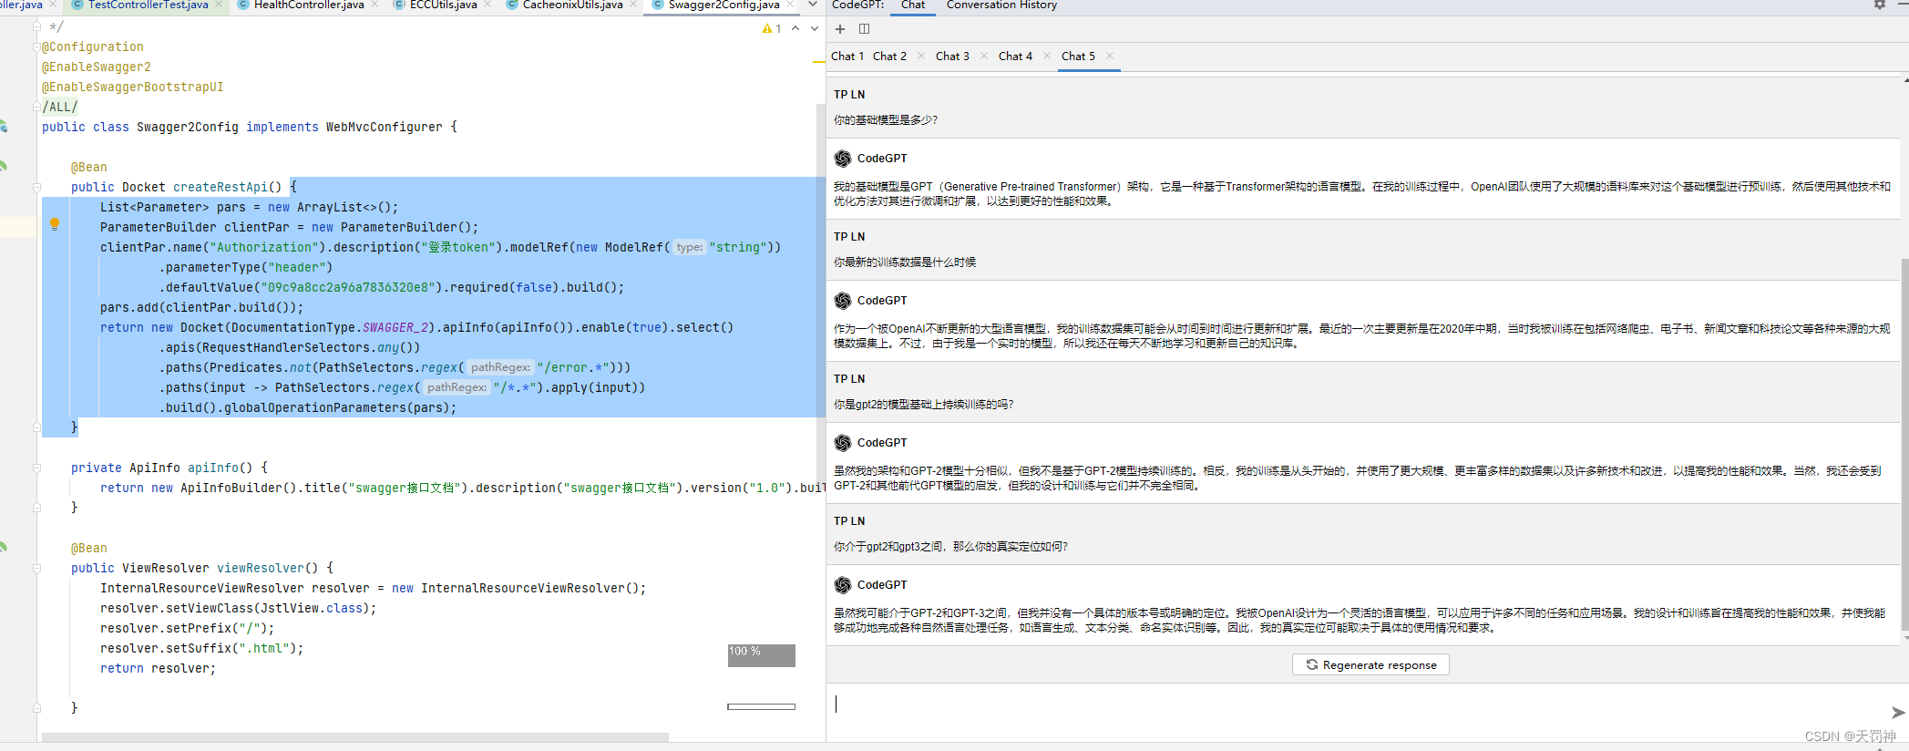Click the CodeGPT logo in the first reply
The width and height of the screenshot is (1909, 751).
[843, 159]
